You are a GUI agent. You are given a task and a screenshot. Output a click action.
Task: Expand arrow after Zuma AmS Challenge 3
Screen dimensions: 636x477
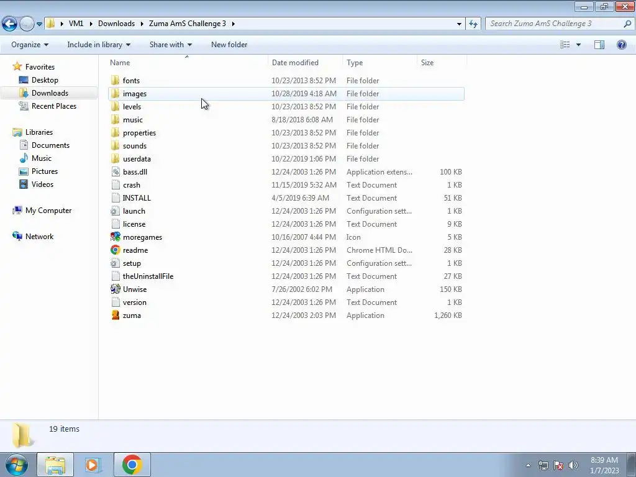pyautogui.click(x=234, y=24)
